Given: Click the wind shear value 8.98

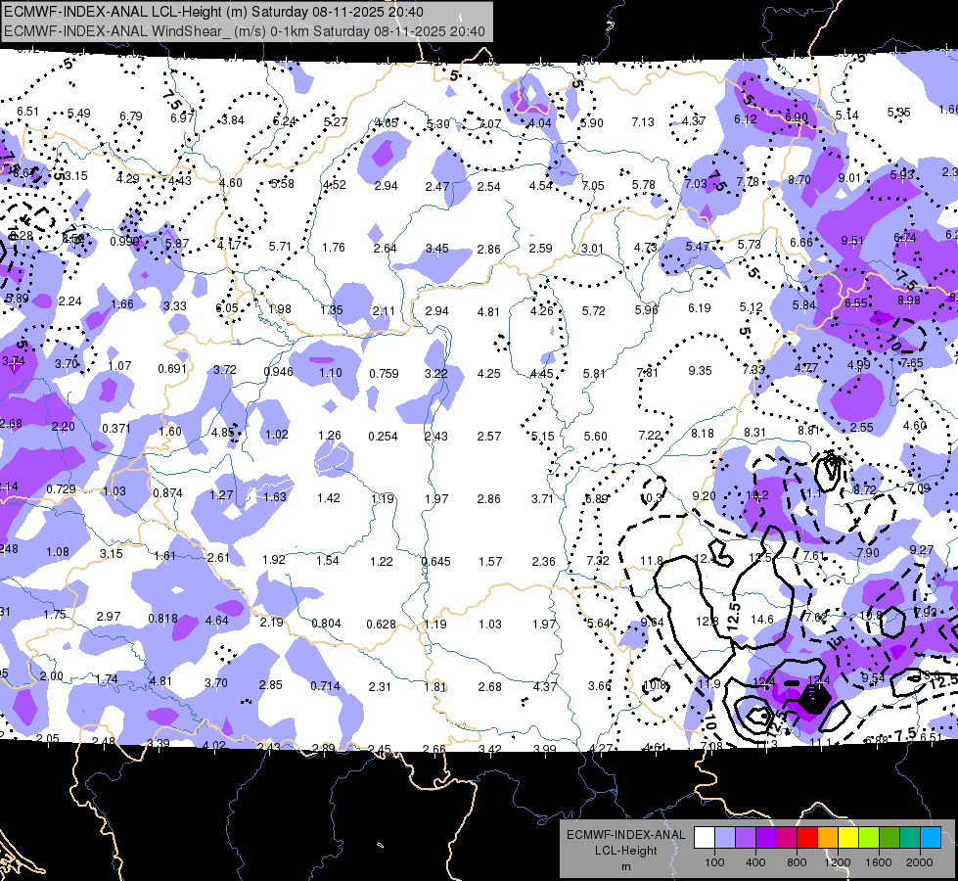Looking at the screenshot, I should point(909,301).
